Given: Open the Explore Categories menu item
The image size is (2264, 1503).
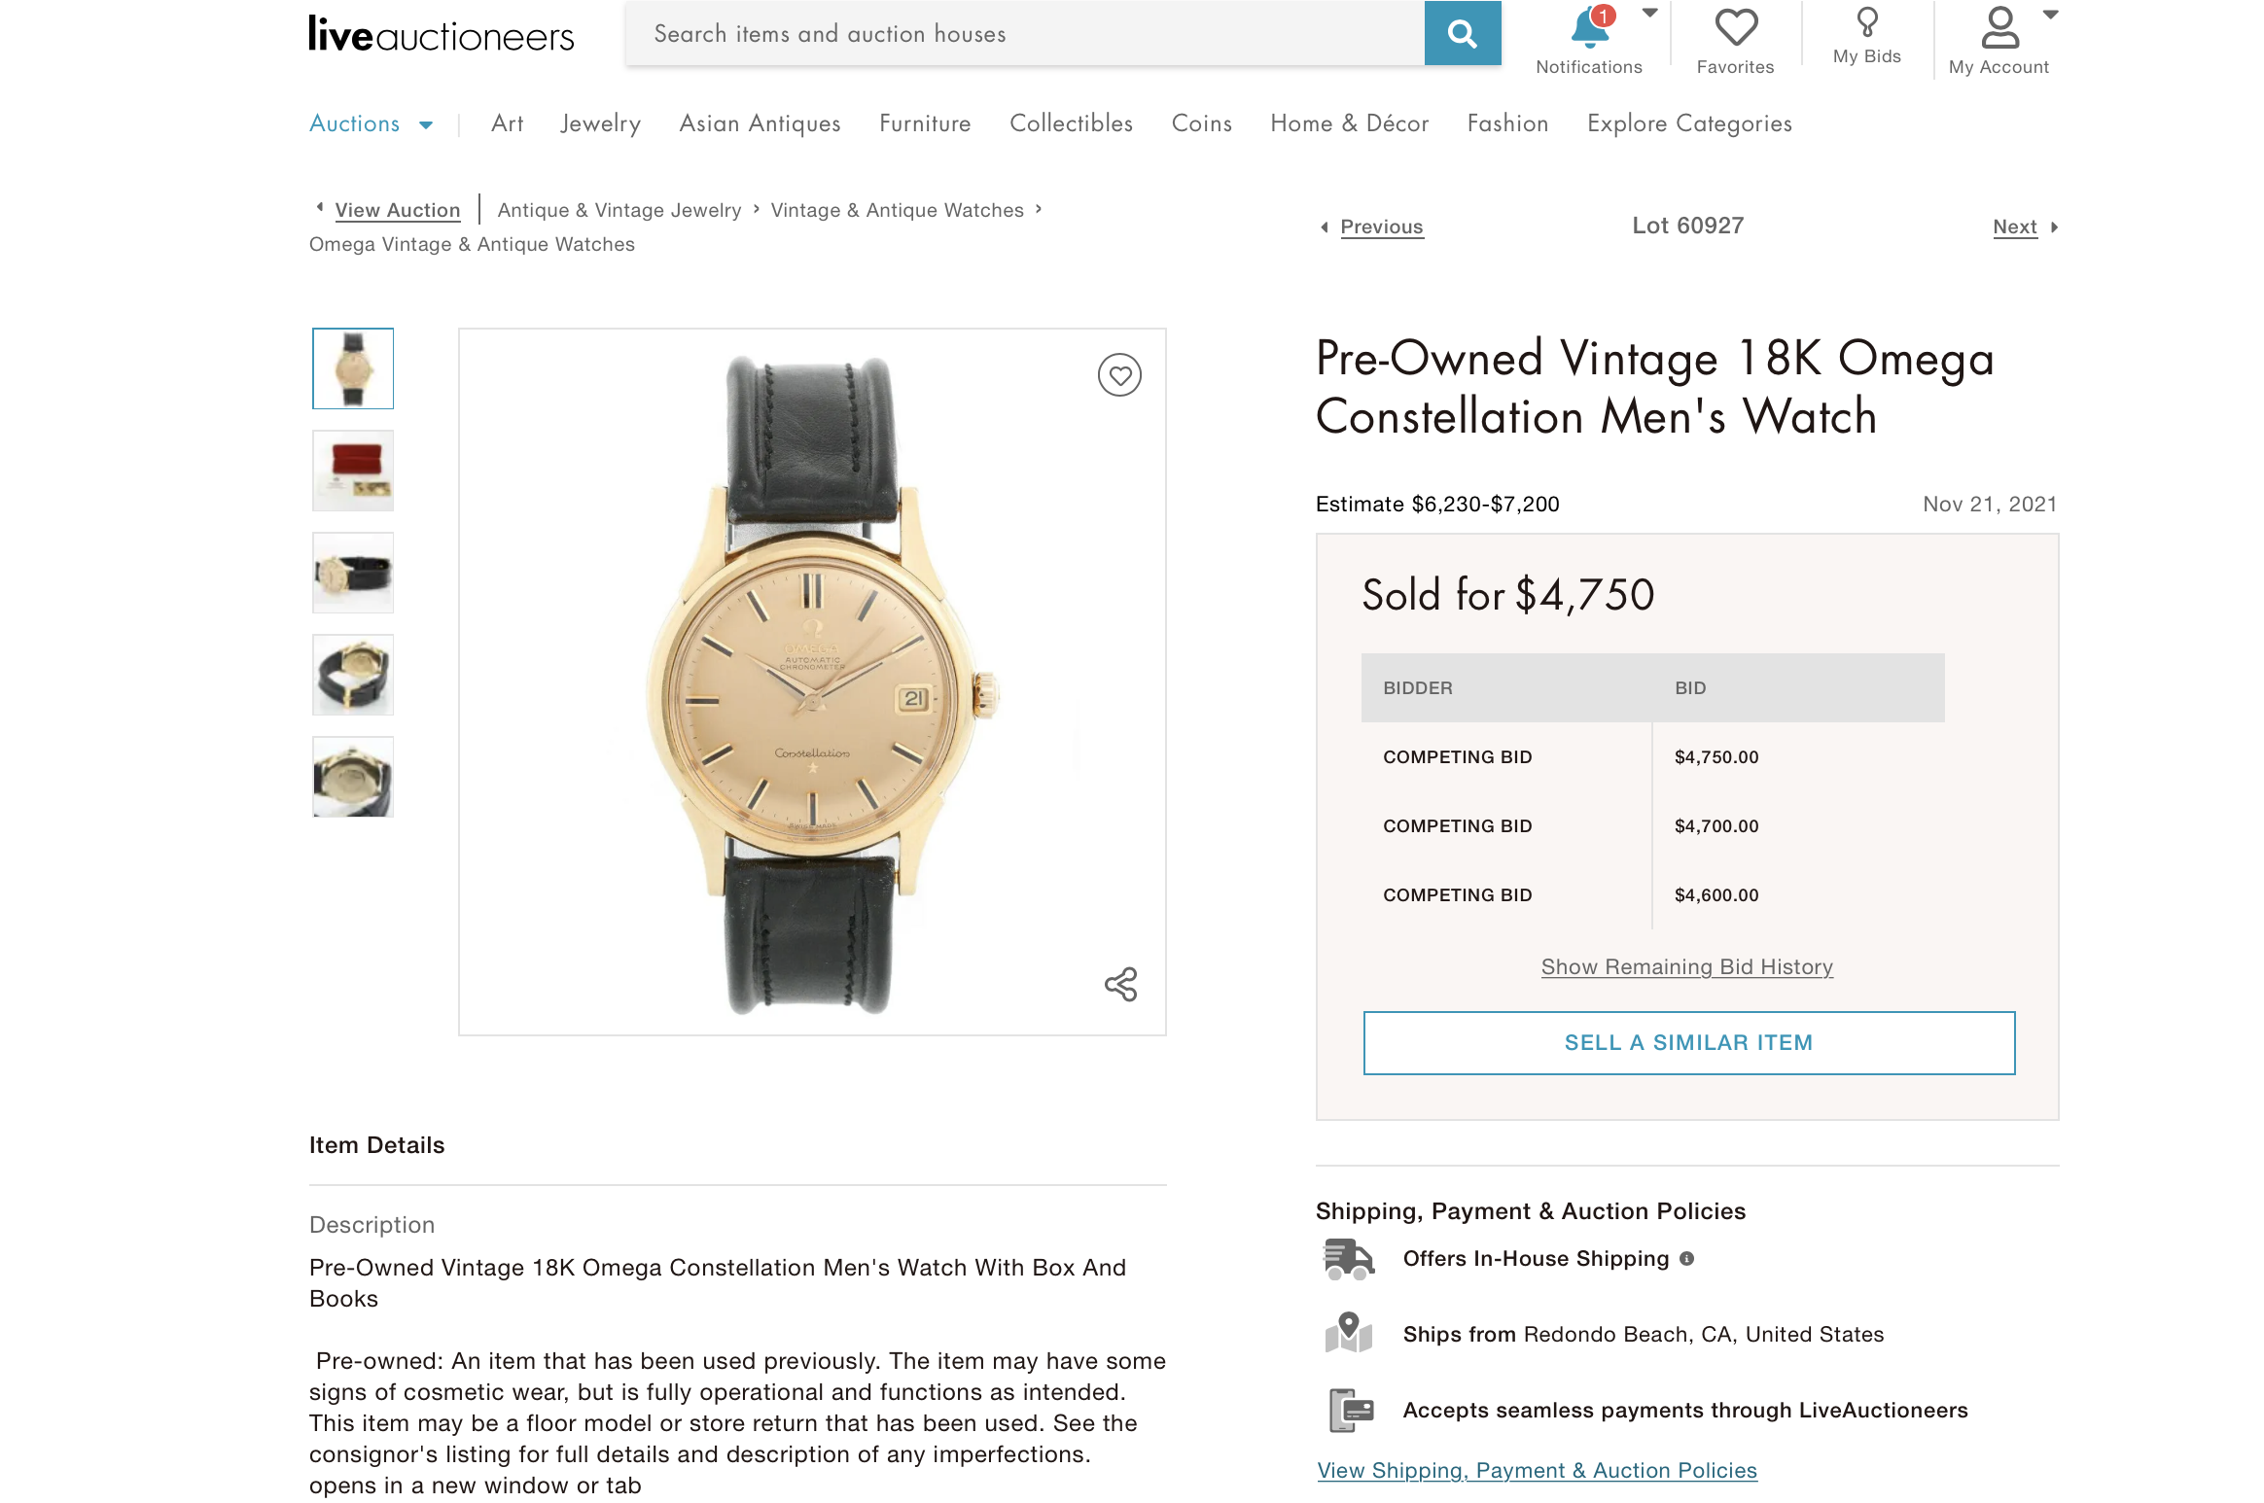Looking at the screenshot, I should (1689, 124).
